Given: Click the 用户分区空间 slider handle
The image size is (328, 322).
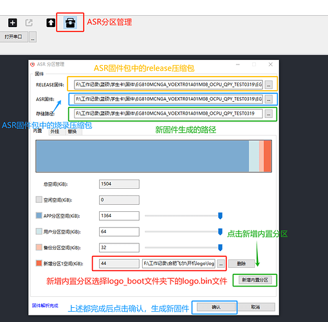Looking at the screenshot, I should [x=220, y=232].
